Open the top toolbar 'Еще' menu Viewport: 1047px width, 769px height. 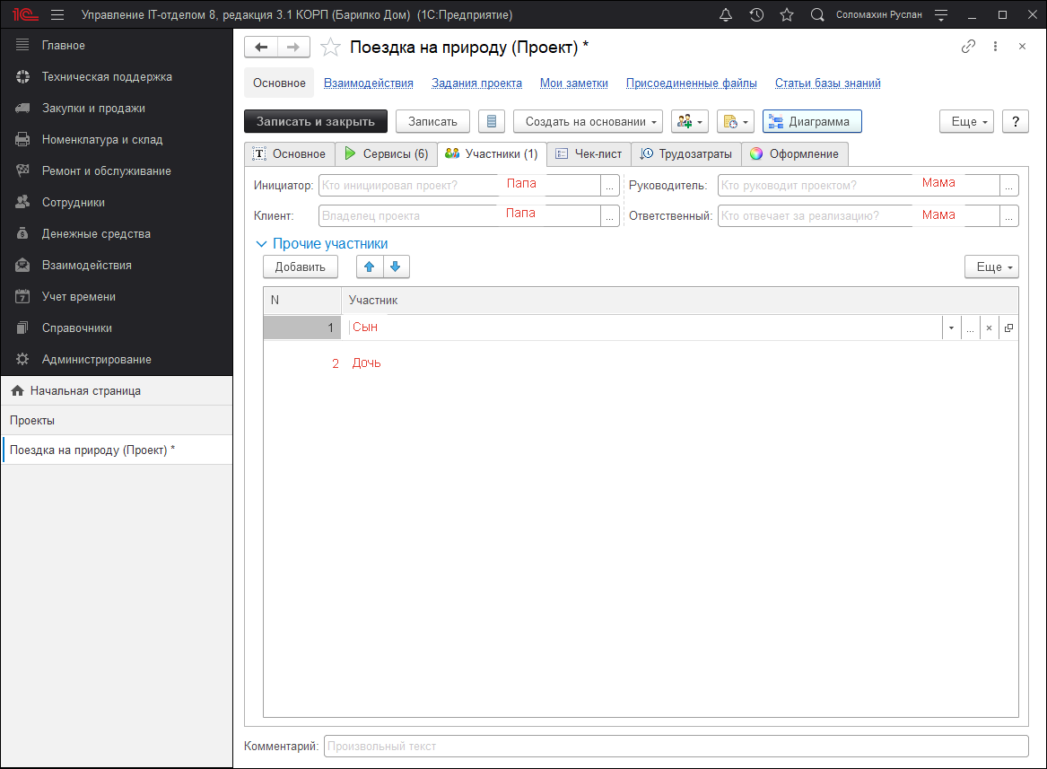pos(966,121)
